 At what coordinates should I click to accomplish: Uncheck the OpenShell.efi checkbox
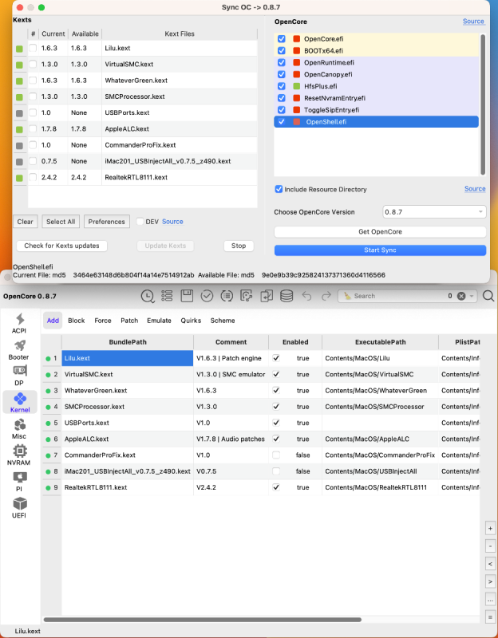[282, 122]
